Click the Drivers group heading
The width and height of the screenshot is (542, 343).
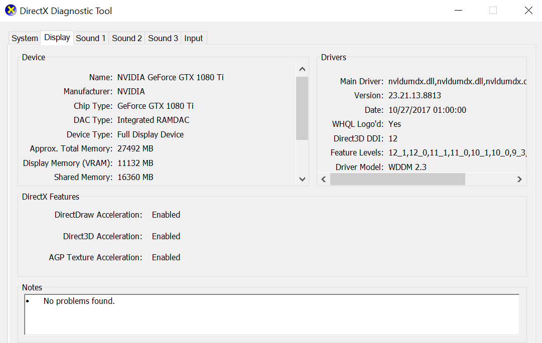click(x=334, y=57)
